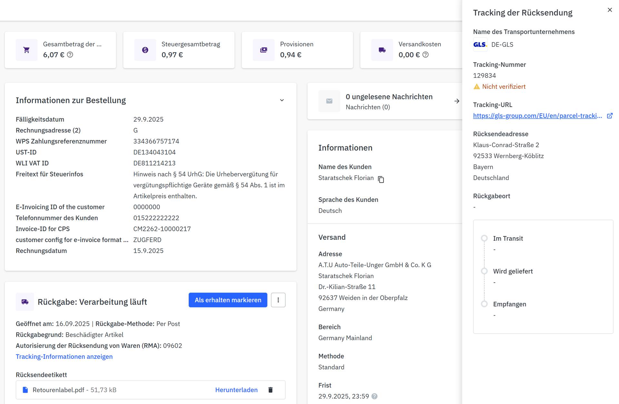Collapse Informationen zur Bestellung section
This screenshot has width=619, height=404.
point(282,100)
